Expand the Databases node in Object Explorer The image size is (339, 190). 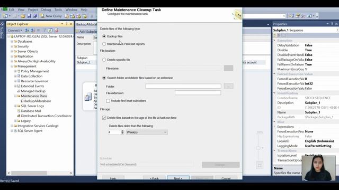12,41
